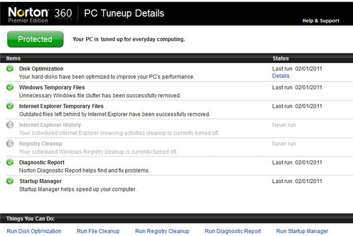The image size is (353, 236).
Task: Click the Last run date for Diagnostic Report
Action: tap(297, 162)
